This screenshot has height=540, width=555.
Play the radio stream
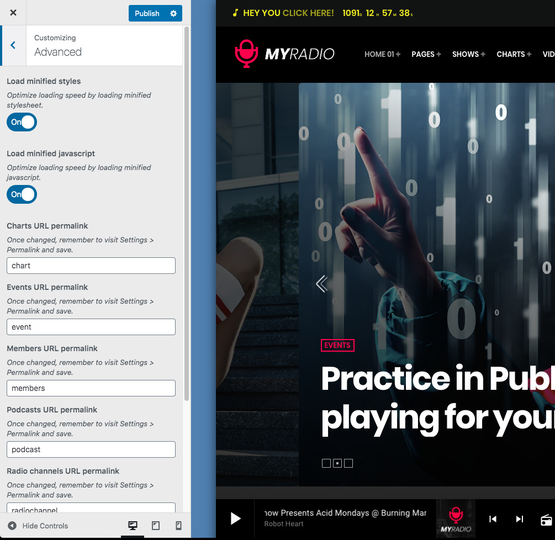[x=235, y=519]
